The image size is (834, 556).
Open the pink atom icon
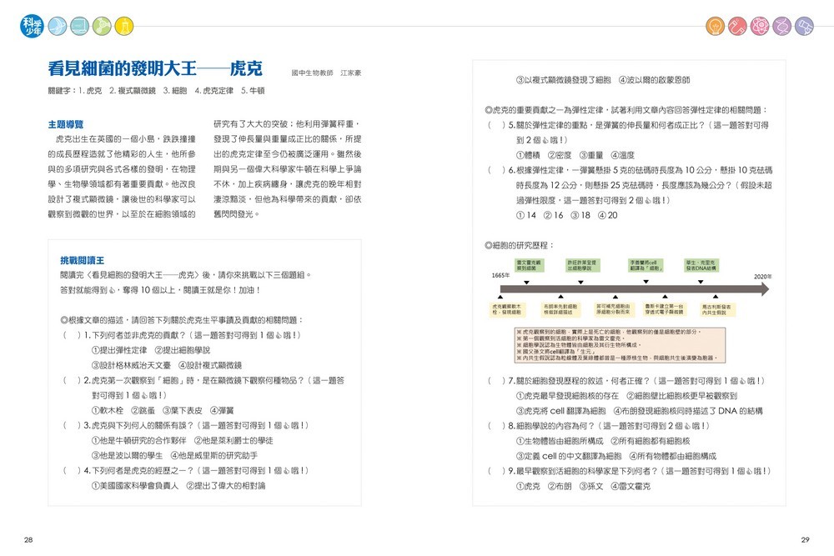coord(759,26)
